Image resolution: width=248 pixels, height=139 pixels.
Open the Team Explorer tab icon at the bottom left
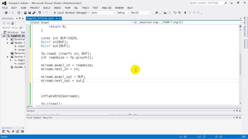[x=22, y=131]
